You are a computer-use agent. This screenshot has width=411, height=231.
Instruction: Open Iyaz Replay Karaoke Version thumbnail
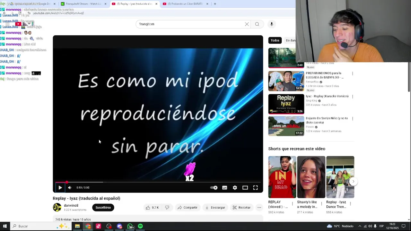(286, 104)
